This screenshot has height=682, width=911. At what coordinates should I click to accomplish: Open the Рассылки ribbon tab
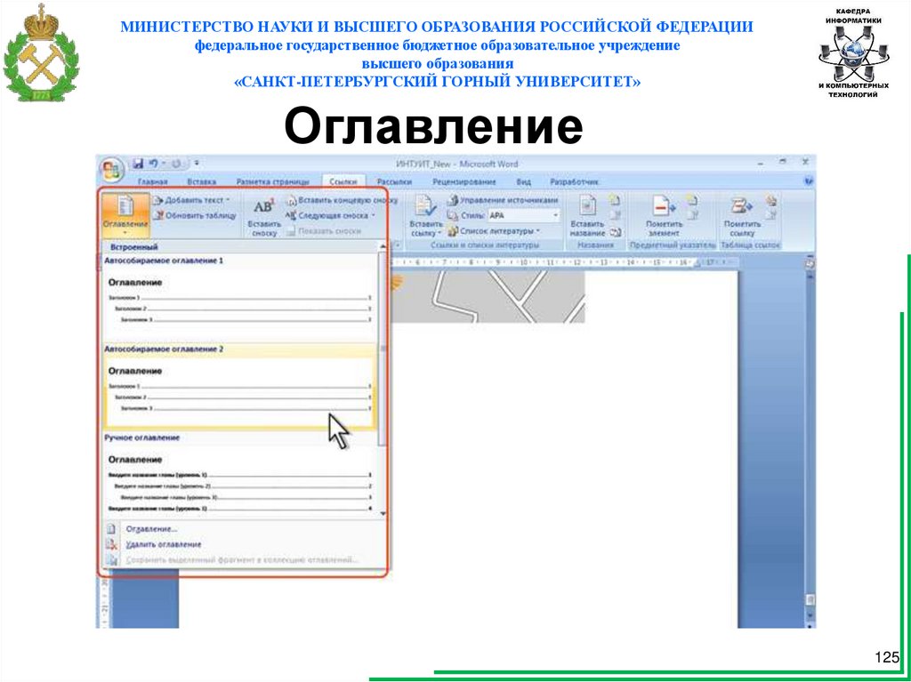394,181
